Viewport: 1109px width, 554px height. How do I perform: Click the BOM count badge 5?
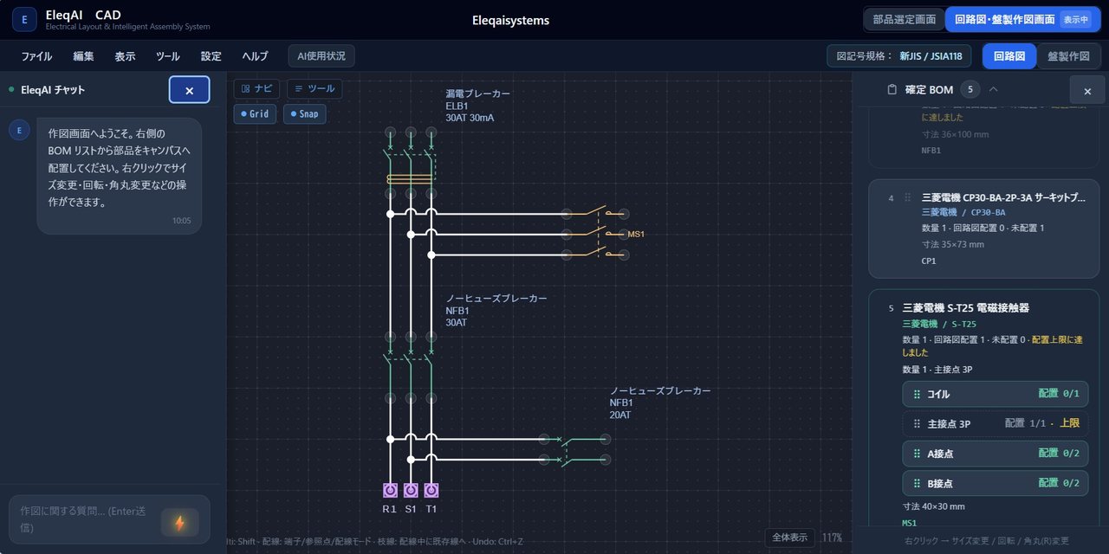[x=970, y=89]
